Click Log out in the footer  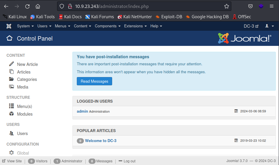click(129, 161)
